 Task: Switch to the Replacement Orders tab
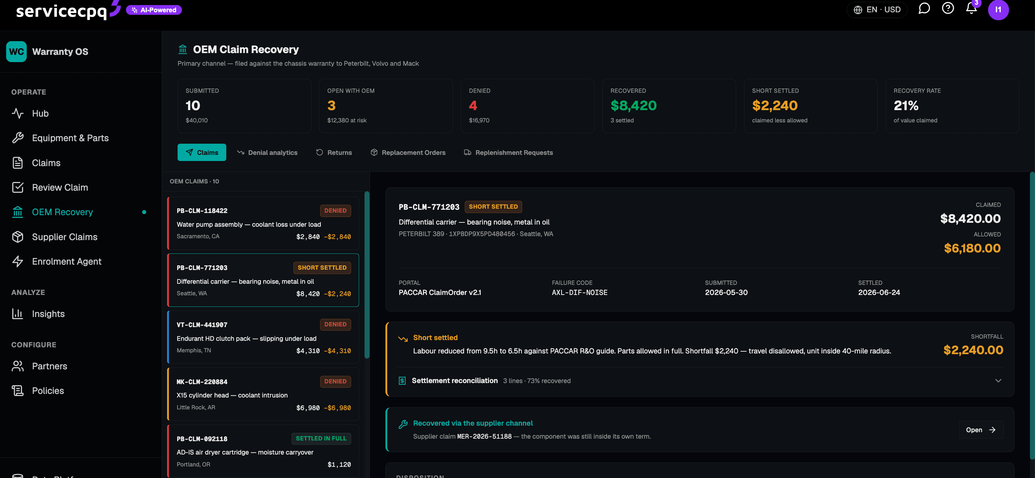(x=408, y=152)
